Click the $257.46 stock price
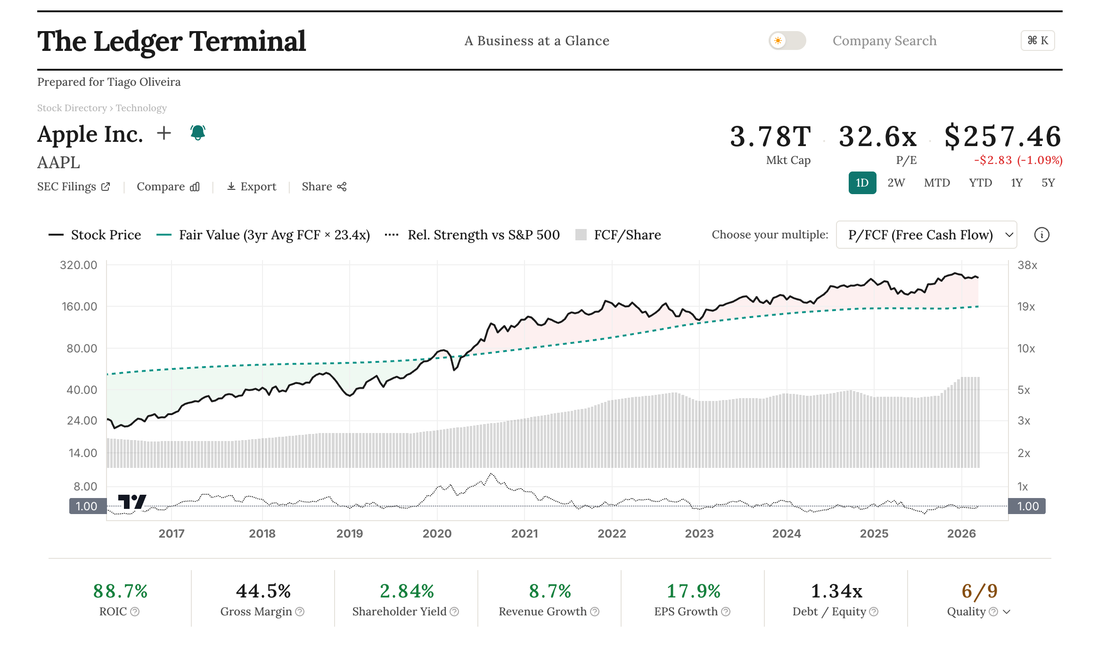The height and width of the screenshot is (654, 1098). (1003, 137)
